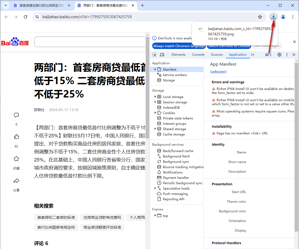The height and width of the screenshot is (249, 299).
Task: Click the Chrome downloads icon
Action: click(274, 17)
